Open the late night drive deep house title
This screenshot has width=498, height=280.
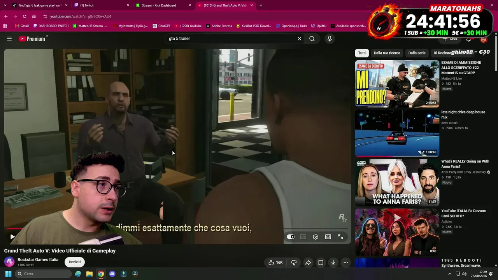tap(463, 114)
